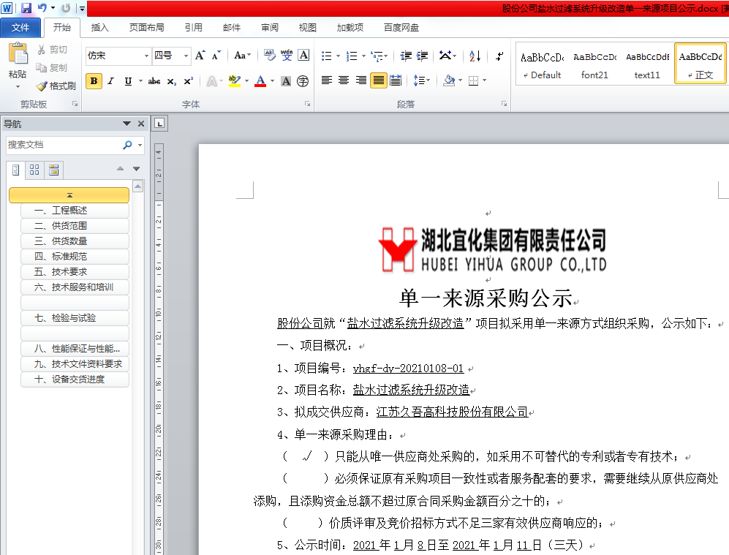Click the paragraph shading paint bucket
Image resolution: width=729 pixels, height=555 pixels.
click(449, 80)
